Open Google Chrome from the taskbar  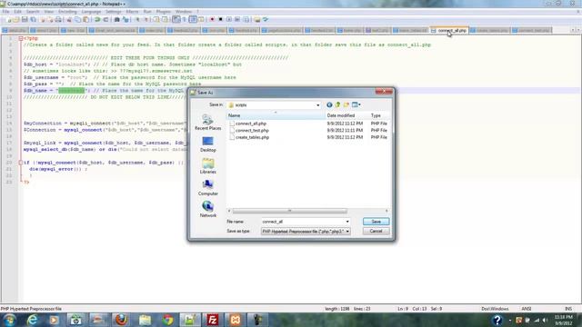point(167,320)
